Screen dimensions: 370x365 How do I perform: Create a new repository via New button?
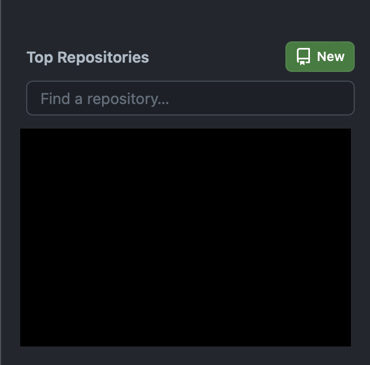click(320, 57)
